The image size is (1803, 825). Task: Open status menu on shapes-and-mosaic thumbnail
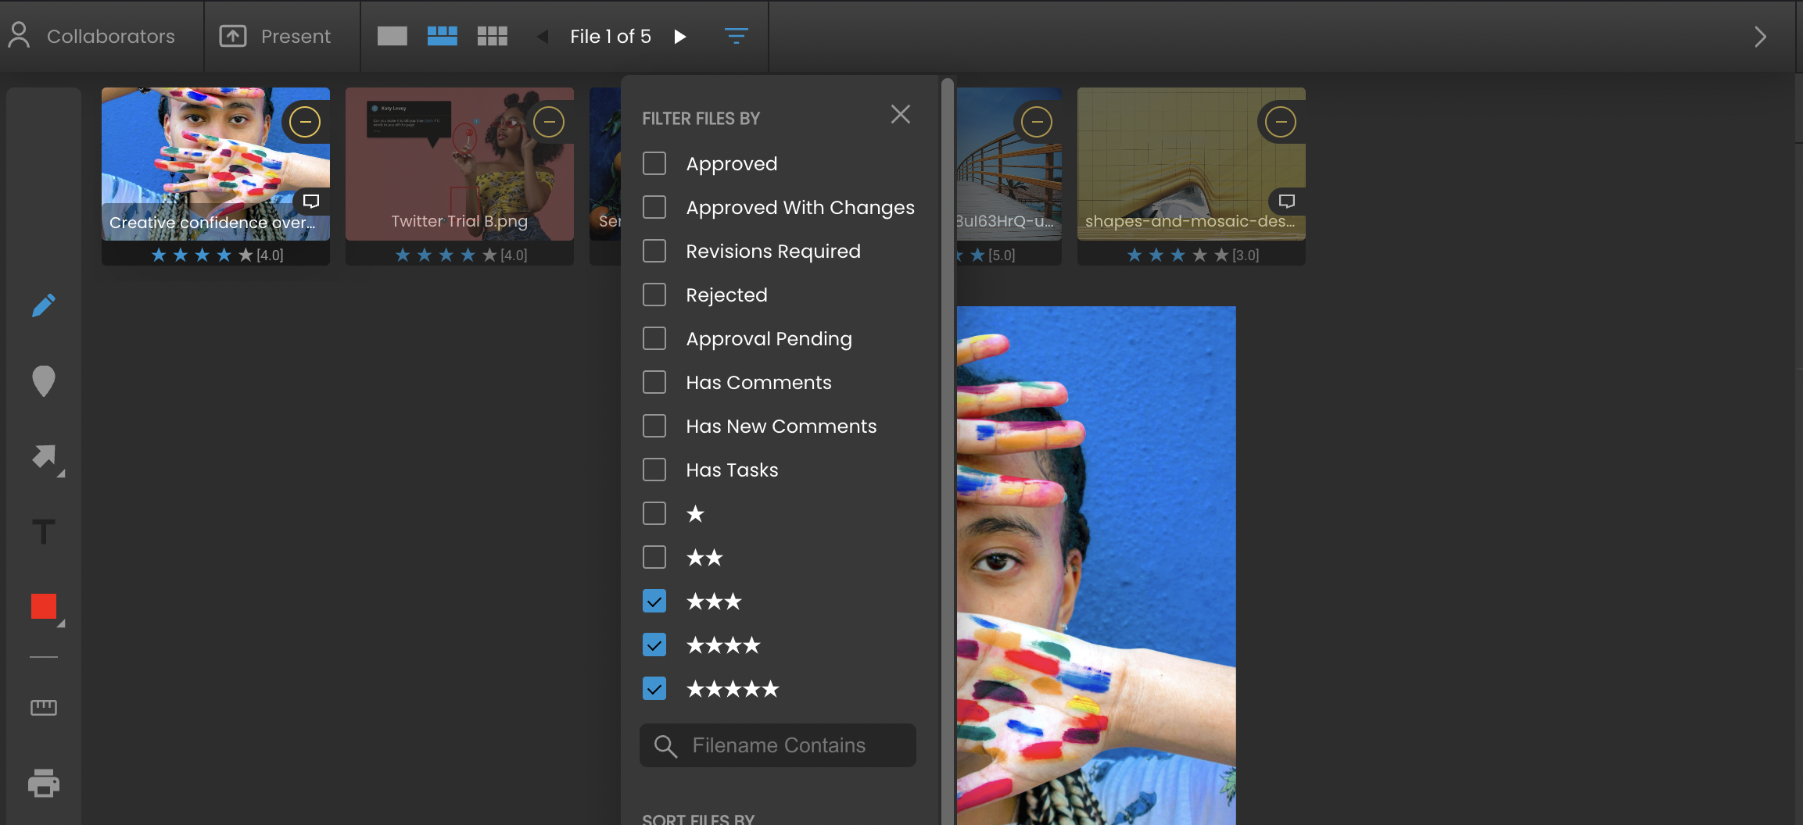[1280, 122]
